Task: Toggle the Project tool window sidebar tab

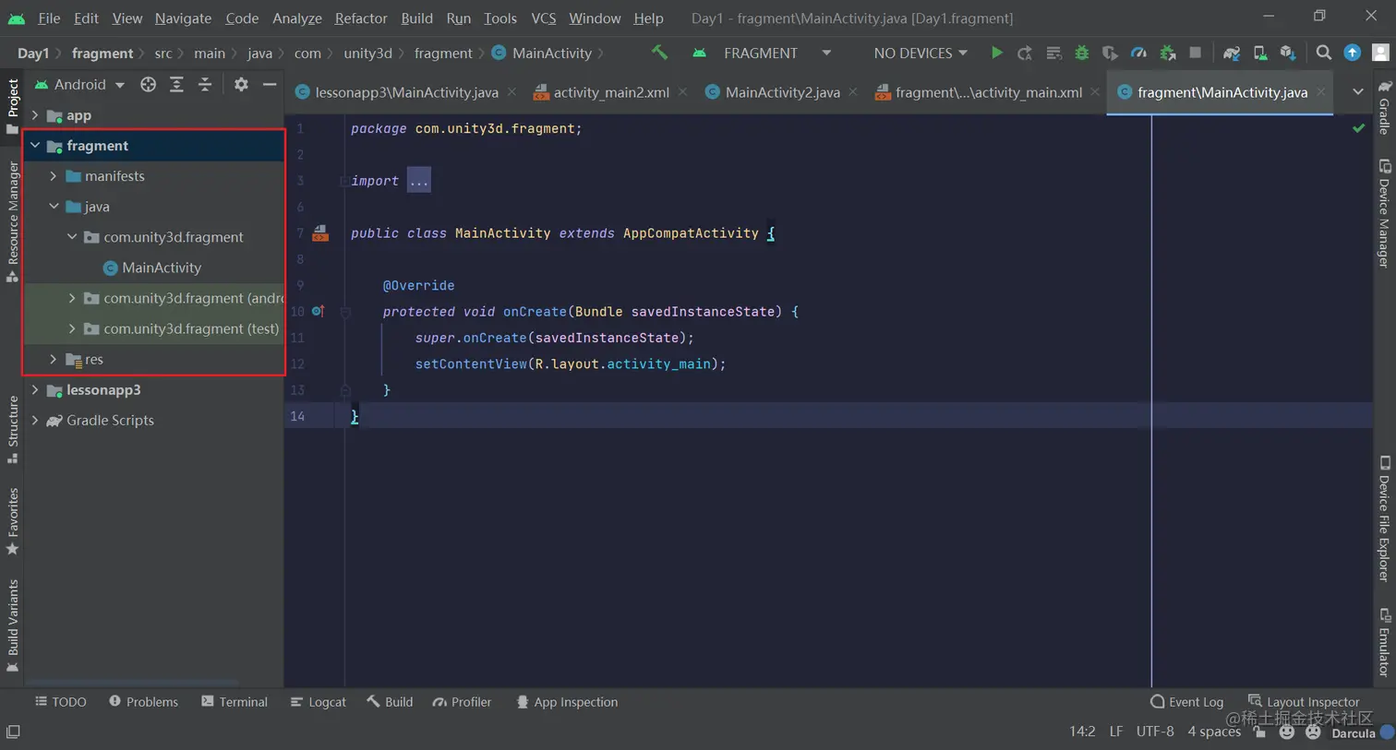Action: (12, 105)
